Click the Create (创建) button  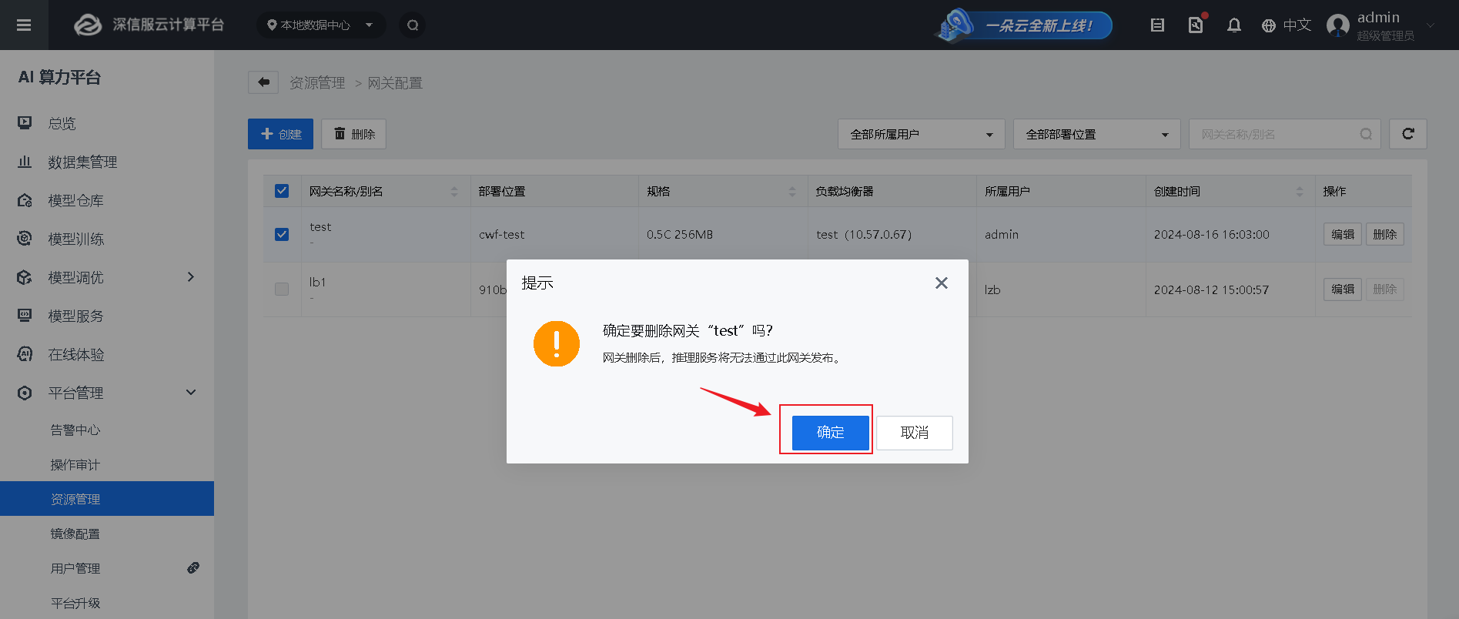[x=280, y=134]
